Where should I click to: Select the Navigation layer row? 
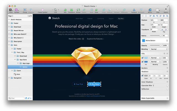[20, 78]
